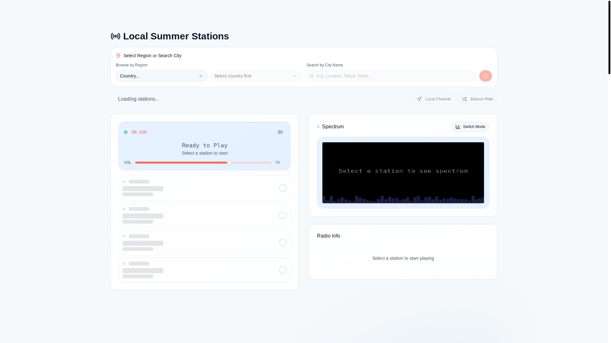This screenshot has width=611, height=343.
Task: Click the green ON AIR indicator dot
Action: point(126,132)
